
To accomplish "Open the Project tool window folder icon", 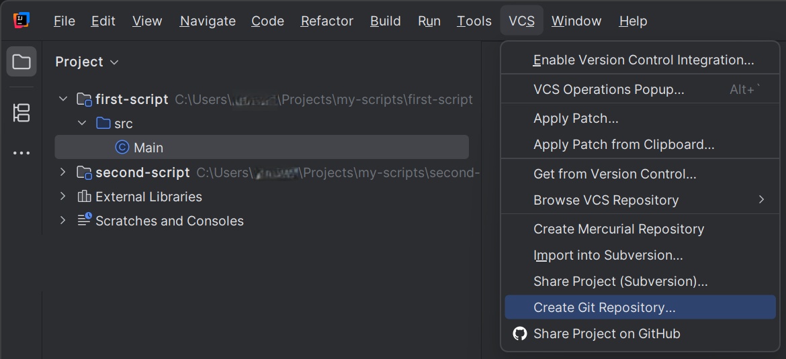I will point(21,62).
